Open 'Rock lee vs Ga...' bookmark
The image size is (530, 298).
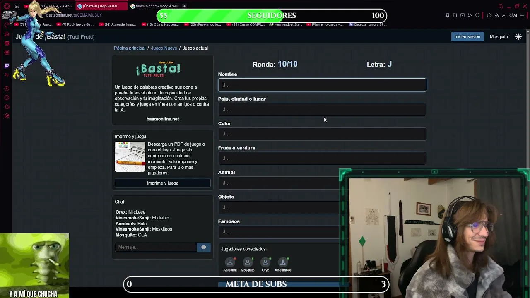coord(74,24)
